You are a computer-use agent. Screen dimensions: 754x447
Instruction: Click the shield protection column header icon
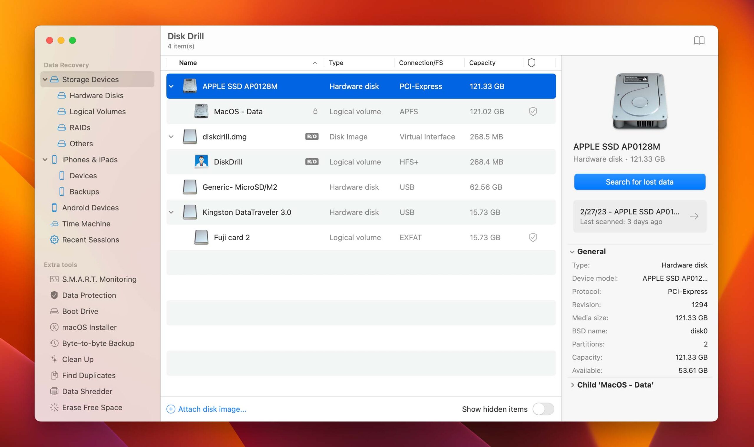click(x=532, y=63)
